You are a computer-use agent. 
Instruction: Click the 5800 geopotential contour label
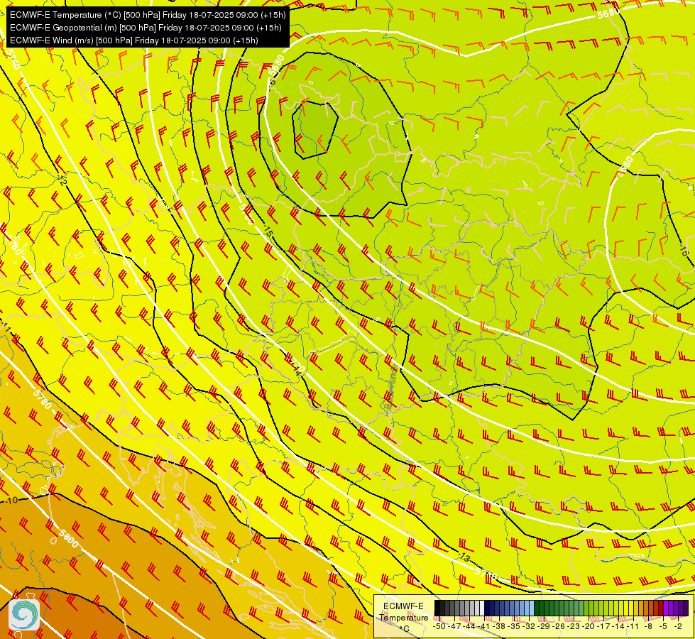coord(68,539)
